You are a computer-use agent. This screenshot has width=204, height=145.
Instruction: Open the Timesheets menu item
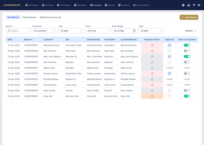(64, 5)
